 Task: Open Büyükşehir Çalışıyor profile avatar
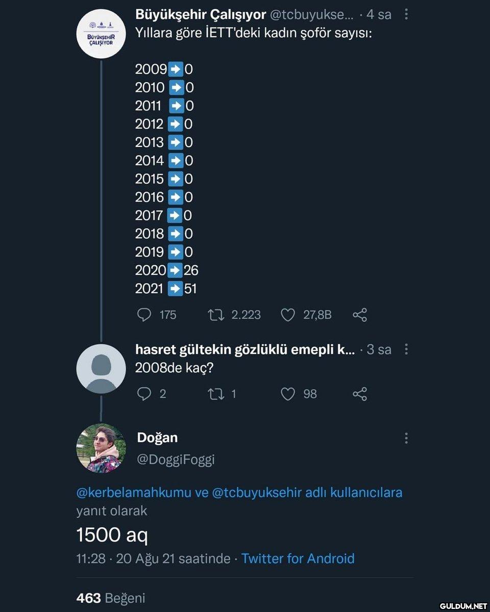pyautogui.click(x=101, y=34)
